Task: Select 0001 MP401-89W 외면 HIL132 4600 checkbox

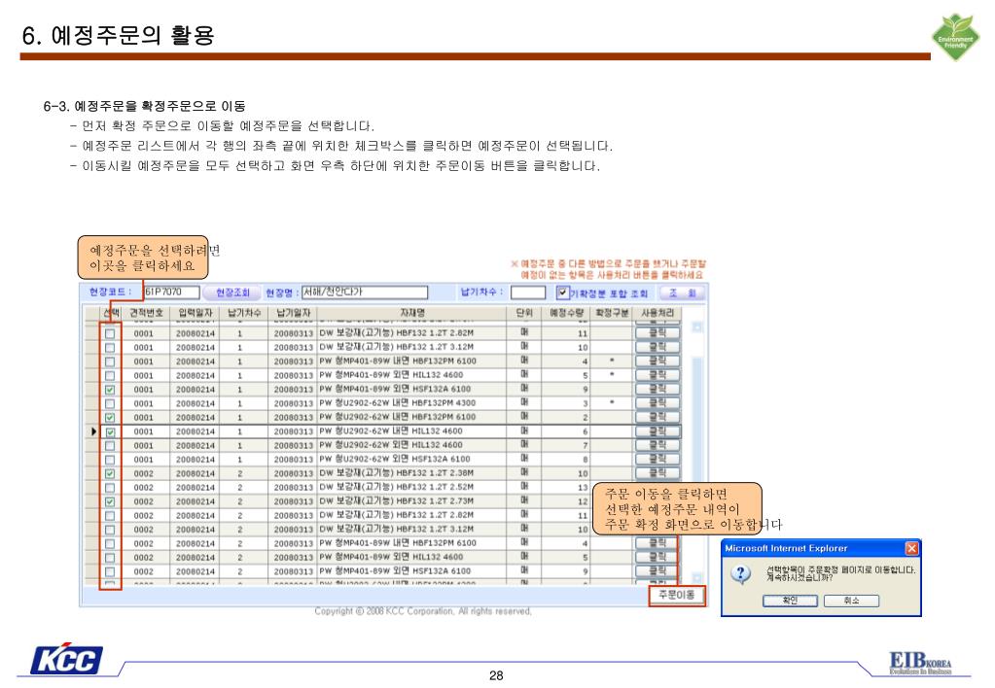Action: click(x=110, y=375)
